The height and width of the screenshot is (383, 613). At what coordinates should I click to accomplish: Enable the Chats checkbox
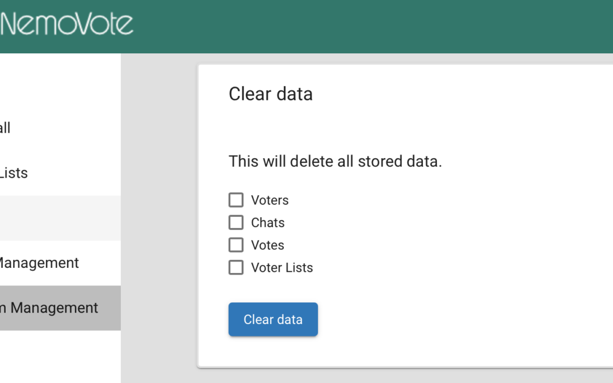(236, 222)
